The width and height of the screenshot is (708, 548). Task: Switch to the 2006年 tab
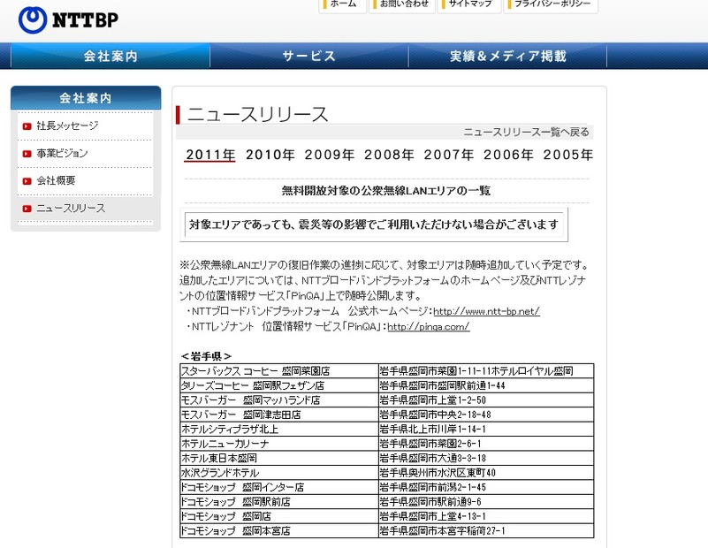(x=508, y=155)
